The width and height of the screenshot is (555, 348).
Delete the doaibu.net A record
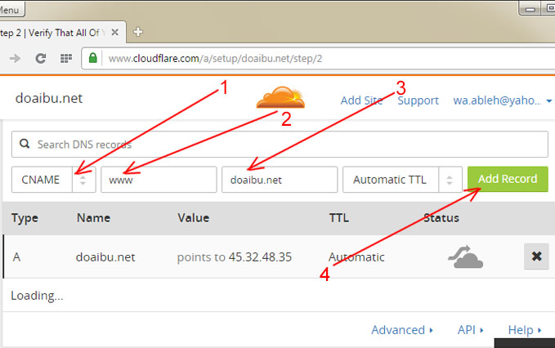coord(536,257)
